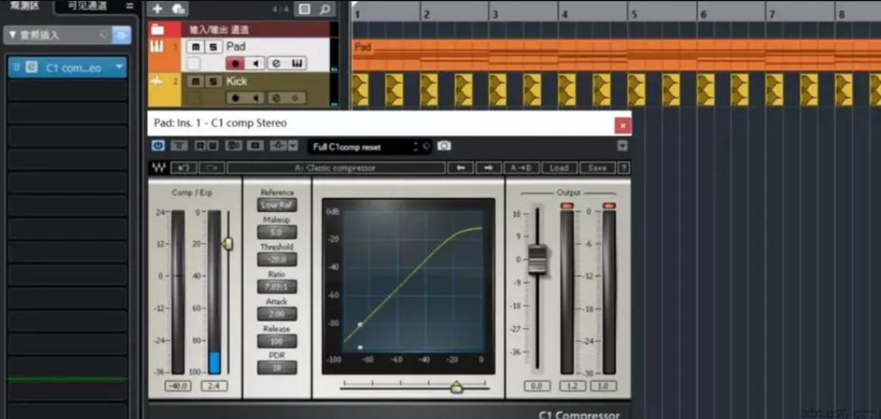The height and width of the screenshot is (419, 881).
Task: Edit Pad channel settings via e button
Action: 276,63
